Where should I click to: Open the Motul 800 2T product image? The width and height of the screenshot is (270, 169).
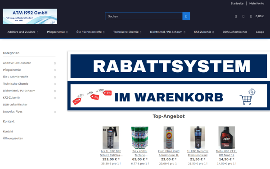(x=227, y=137)
